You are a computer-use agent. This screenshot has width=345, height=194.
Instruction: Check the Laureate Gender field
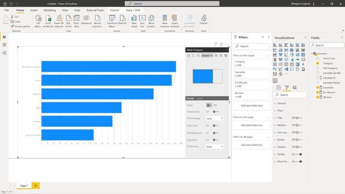(318, 73)
